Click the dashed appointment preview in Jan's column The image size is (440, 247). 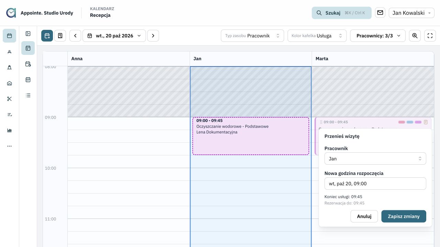click(251, 136)
